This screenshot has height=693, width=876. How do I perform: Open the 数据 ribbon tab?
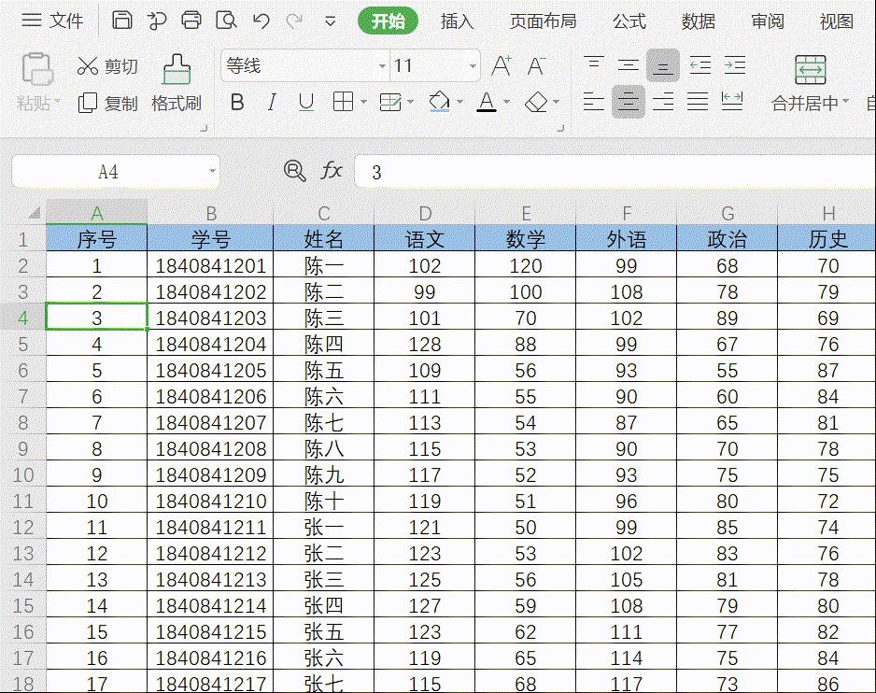point(700,20)
